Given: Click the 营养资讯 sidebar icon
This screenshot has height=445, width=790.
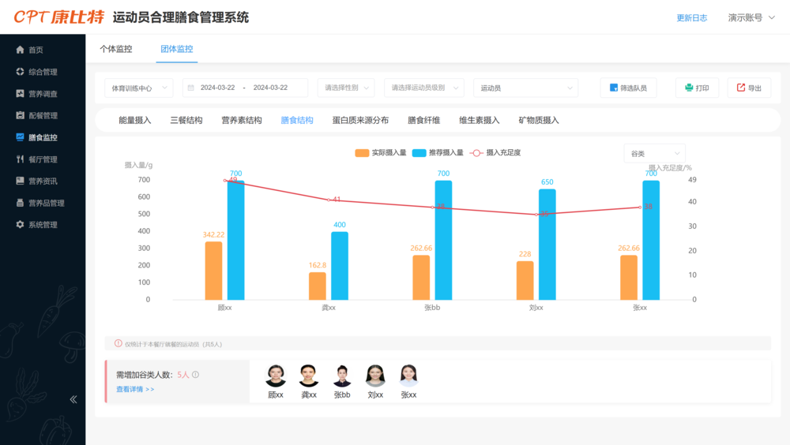Looking at the screenshot, I should pyautogui.click(x=20, y=181).
